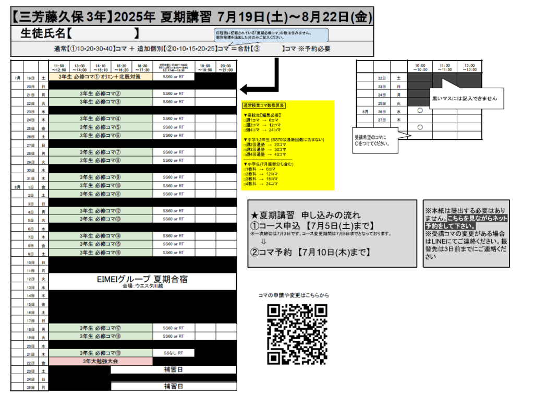Click SS60 or RT on July 19 row
534x394 pixels.
[173, 77]
